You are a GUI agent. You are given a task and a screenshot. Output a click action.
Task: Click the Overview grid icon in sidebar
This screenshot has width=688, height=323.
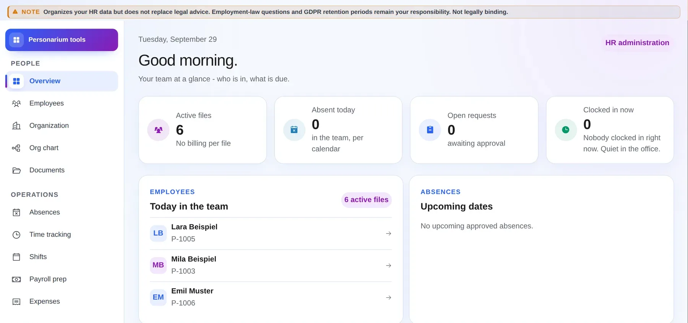pos(16,81)
